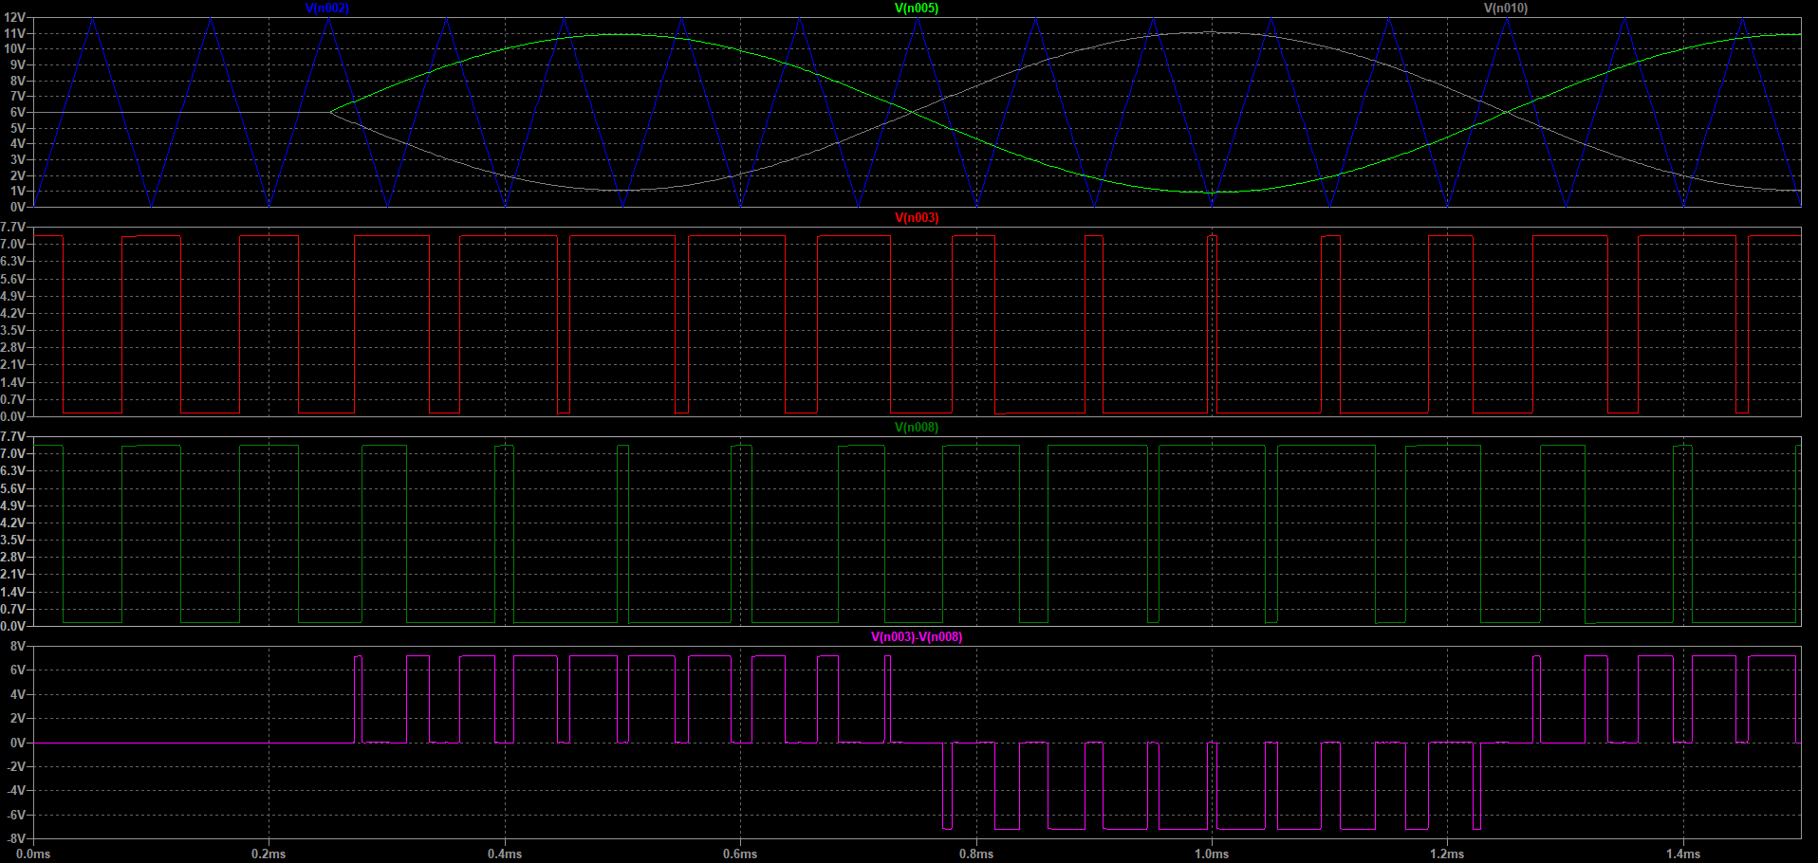Viewport: 1818px width, 863px height.
Task: Click the 1.0ms time axis label
Action: coord(1211,853)
